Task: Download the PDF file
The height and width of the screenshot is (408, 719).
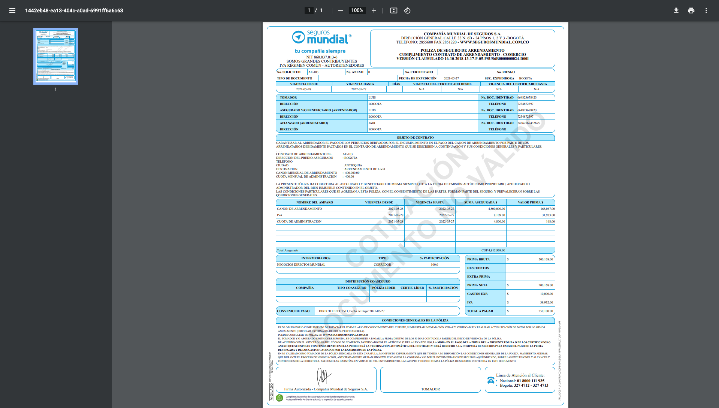Action: click(676, 10)
